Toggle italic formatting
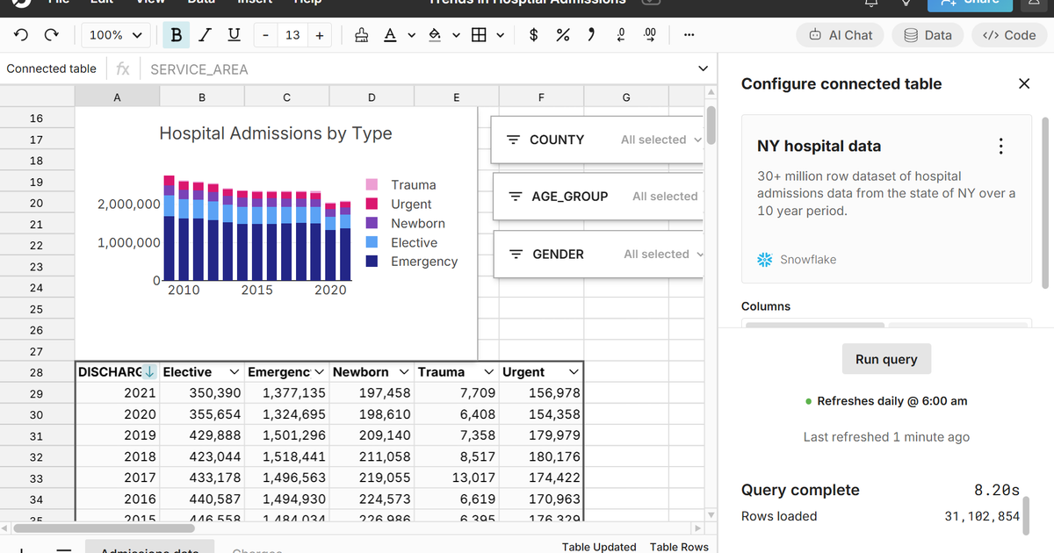Viewport: 1054px width, 553px height. coord(205,35)
